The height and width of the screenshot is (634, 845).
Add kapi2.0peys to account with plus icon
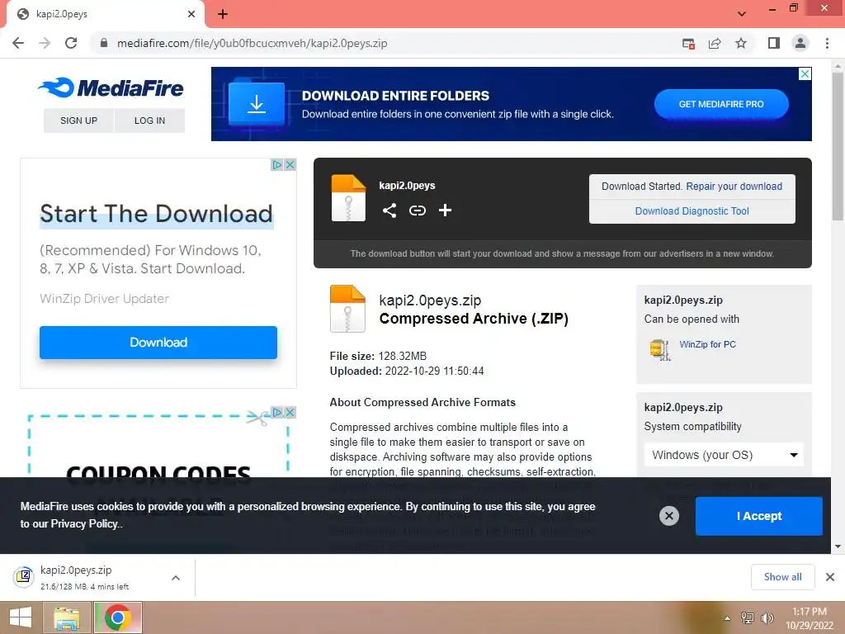coord(445,211)
